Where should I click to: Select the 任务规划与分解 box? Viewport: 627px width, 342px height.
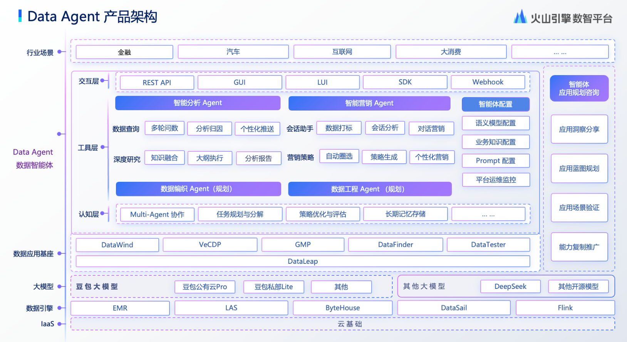(x=240, y=214)
